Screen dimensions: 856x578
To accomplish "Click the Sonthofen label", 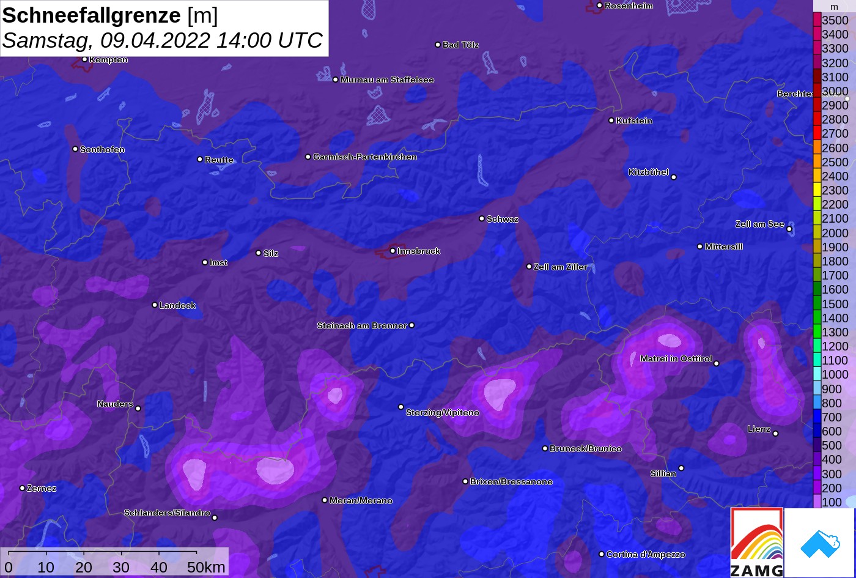I will click(102, 149).
